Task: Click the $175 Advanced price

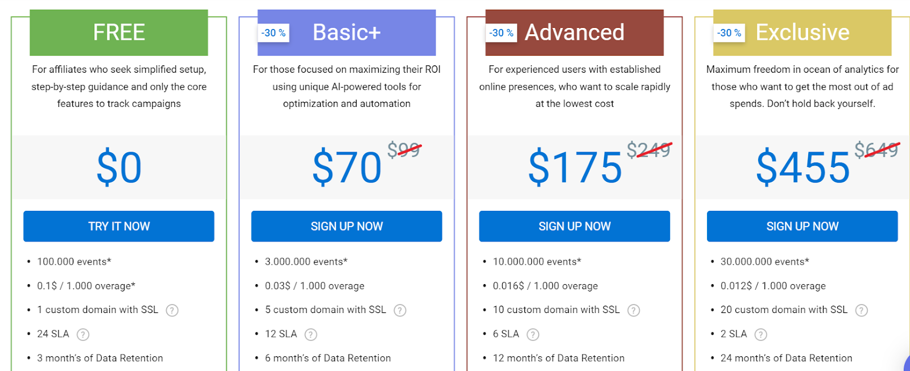Action: (575, 168)
